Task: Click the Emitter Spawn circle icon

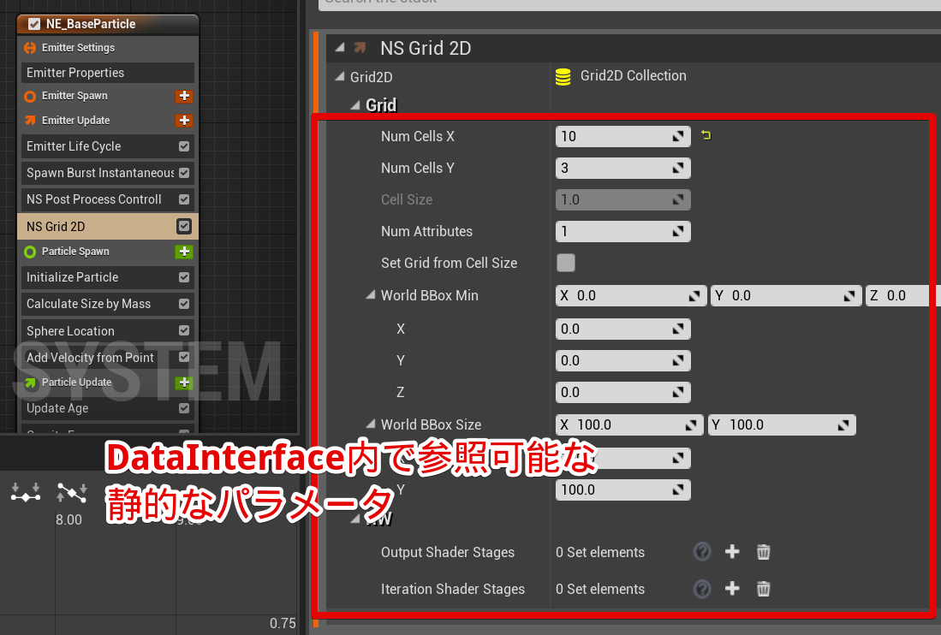Action: [30, 96]
